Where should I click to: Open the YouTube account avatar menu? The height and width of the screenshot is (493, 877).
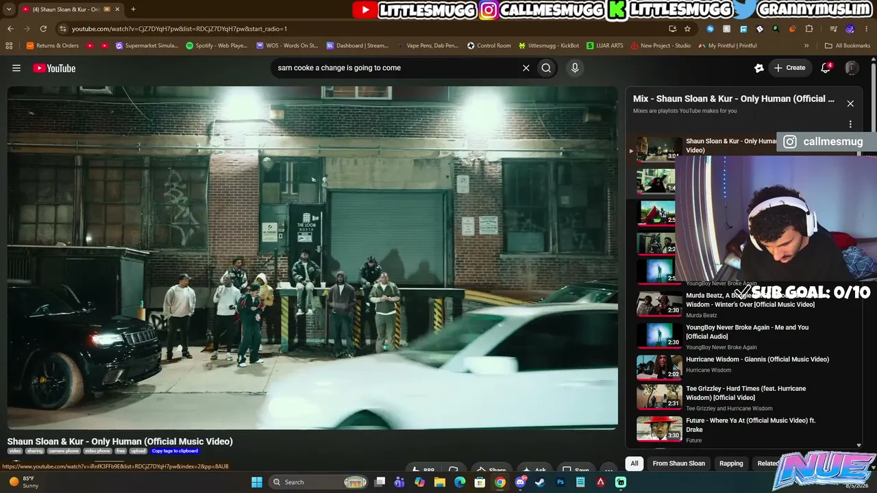click(x=852, y=68)
